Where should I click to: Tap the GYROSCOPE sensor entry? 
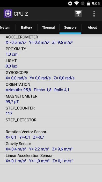pos(51,75)
